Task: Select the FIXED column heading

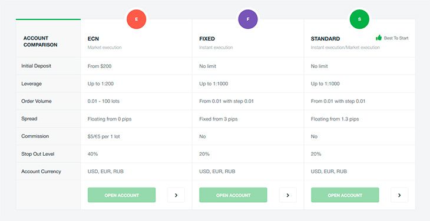Action: [x=207, y=39]
